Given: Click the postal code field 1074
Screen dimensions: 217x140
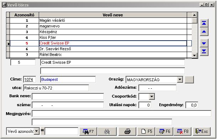Looking at the screenshot, I should [x=30, y=79].
